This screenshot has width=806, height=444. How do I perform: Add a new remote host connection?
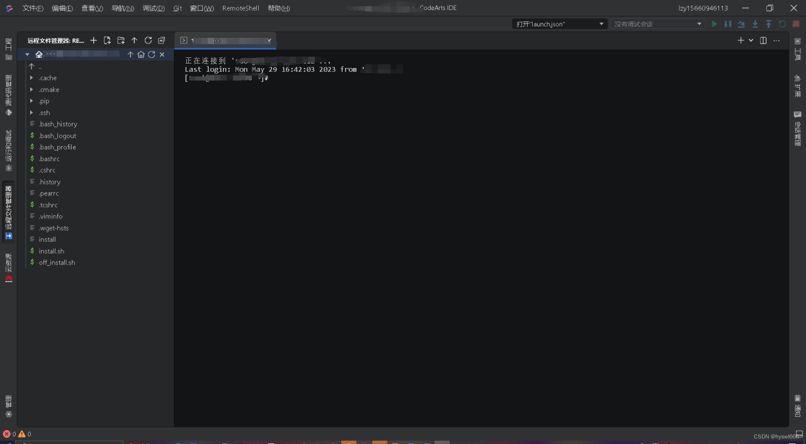point(94,40)
